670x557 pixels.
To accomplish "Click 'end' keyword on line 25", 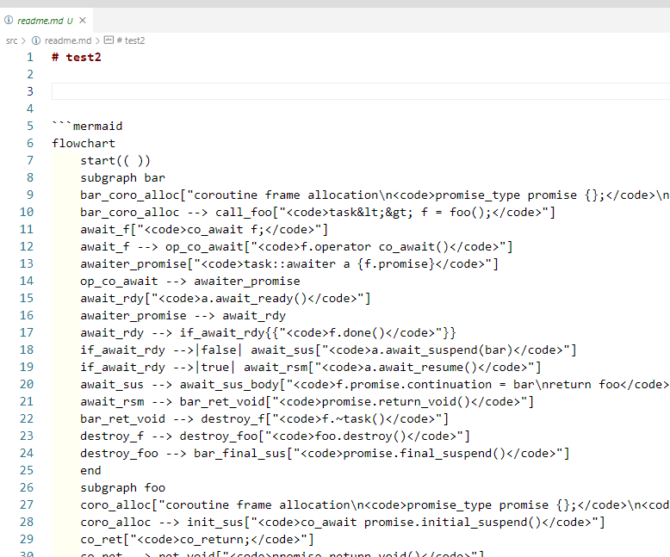I will (90, 470).
